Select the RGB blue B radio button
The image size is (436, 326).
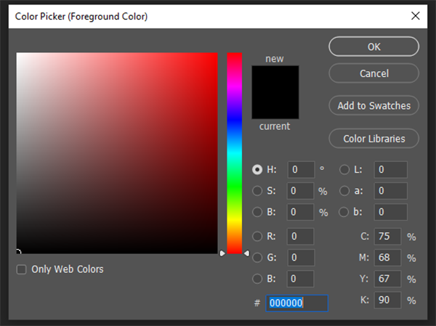(257, 279)
